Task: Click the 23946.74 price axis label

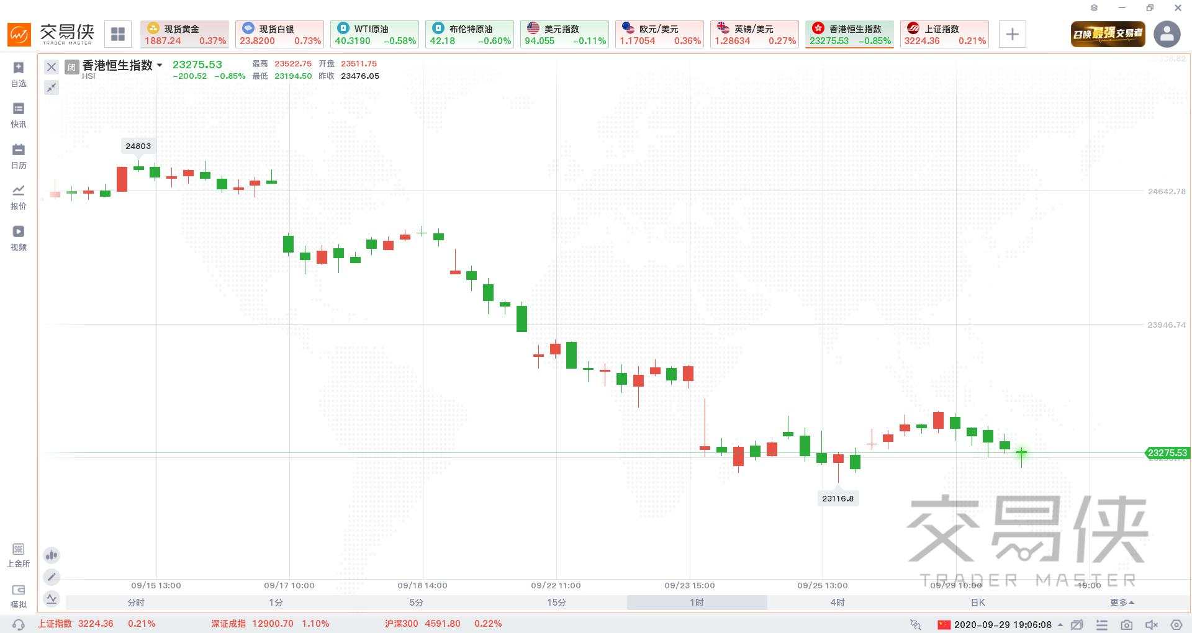Action: [1167, 325]
